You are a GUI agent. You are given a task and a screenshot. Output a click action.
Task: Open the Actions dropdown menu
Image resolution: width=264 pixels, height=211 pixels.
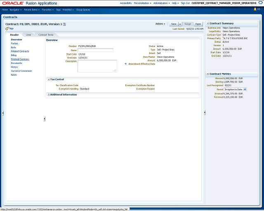[x=160, y=24]
